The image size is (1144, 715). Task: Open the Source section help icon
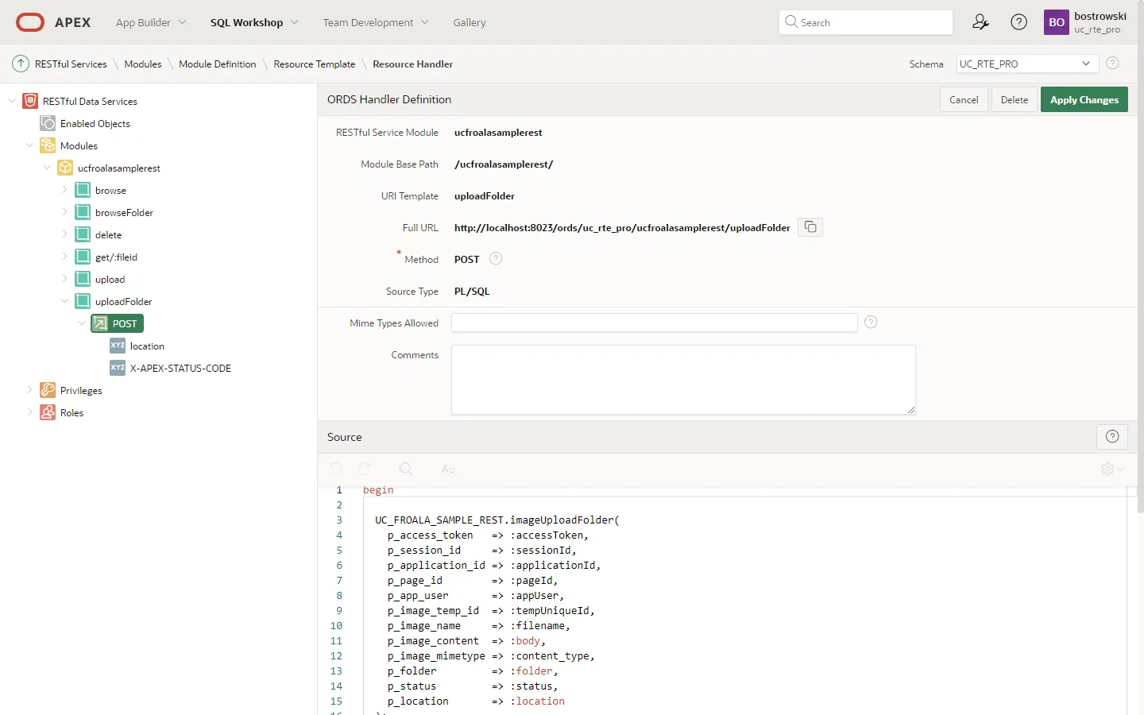click(x=1111, y=436)
